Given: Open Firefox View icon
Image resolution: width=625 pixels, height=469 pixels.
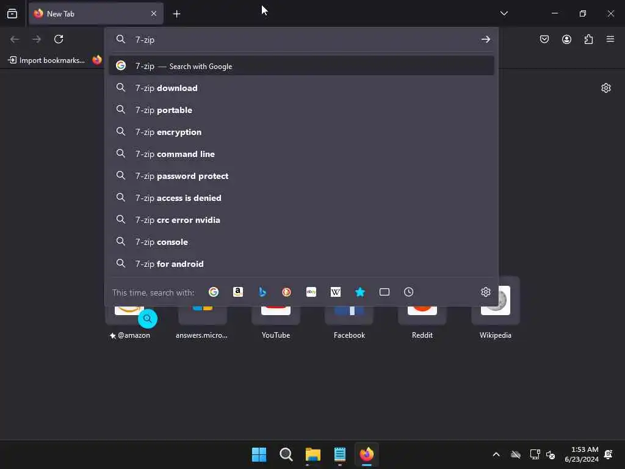Looking at the screenshot, I should click(12, 13).
